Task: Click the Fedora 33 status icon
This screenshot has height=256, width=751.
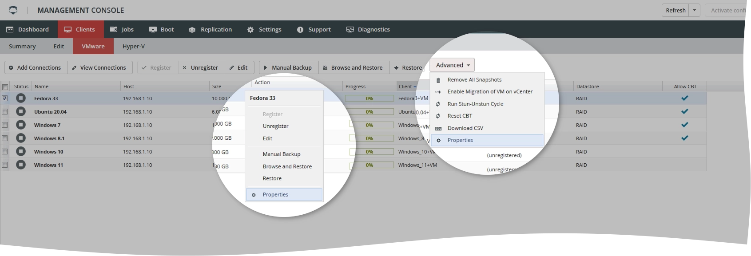Action: point(21,98)
